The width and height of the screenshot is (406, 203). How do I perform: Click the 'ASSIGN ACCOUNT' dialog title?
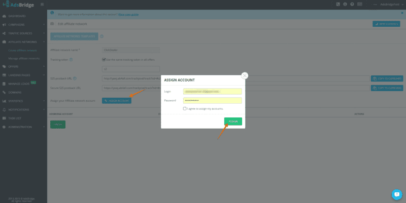[x=180, y=80]
